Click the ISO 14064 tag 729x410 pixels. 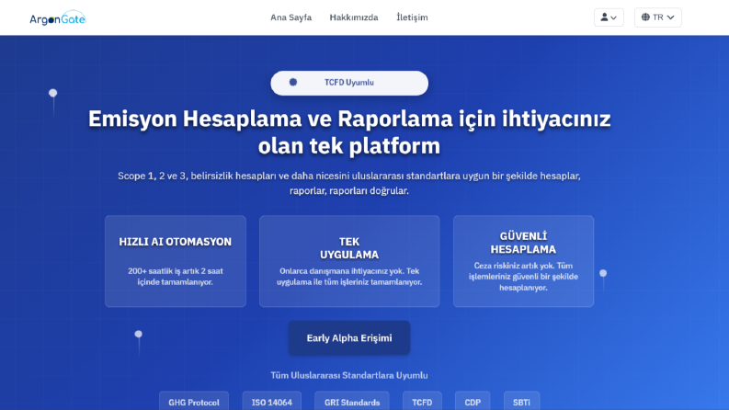point(272,402)
